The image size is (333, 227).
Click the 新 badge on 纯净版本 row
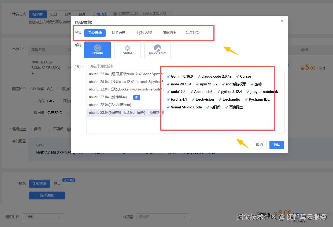point(137,97)
